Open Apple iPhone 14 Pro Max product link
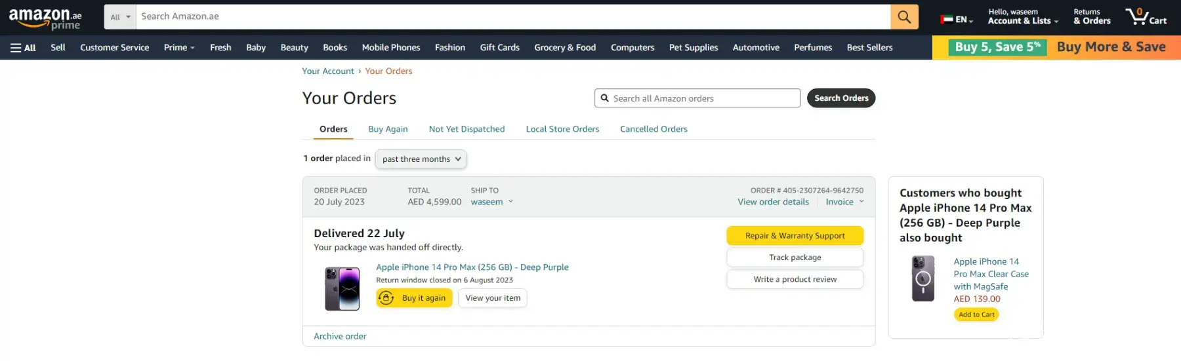The image size is (1181, 361). click(x=472, y=267)
